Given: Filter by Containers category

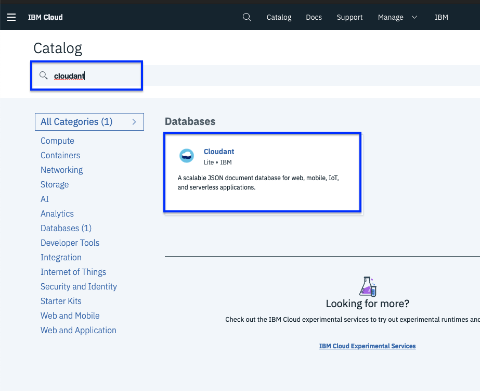Looking at the screenshot, I should pos(60,155).
